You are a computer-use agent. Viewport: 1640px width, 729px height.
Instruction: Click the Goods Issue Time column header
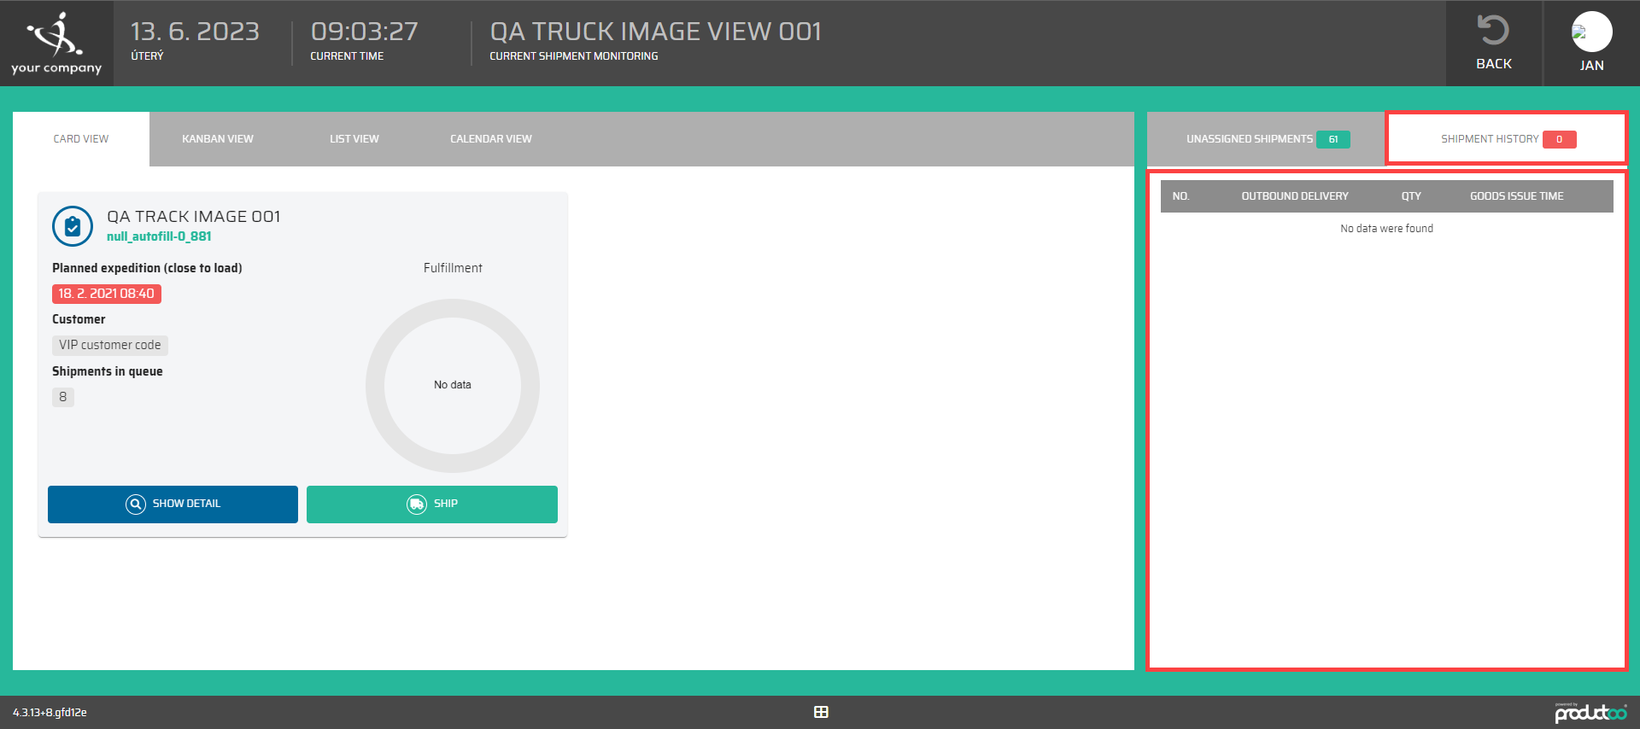[1516, 196]
